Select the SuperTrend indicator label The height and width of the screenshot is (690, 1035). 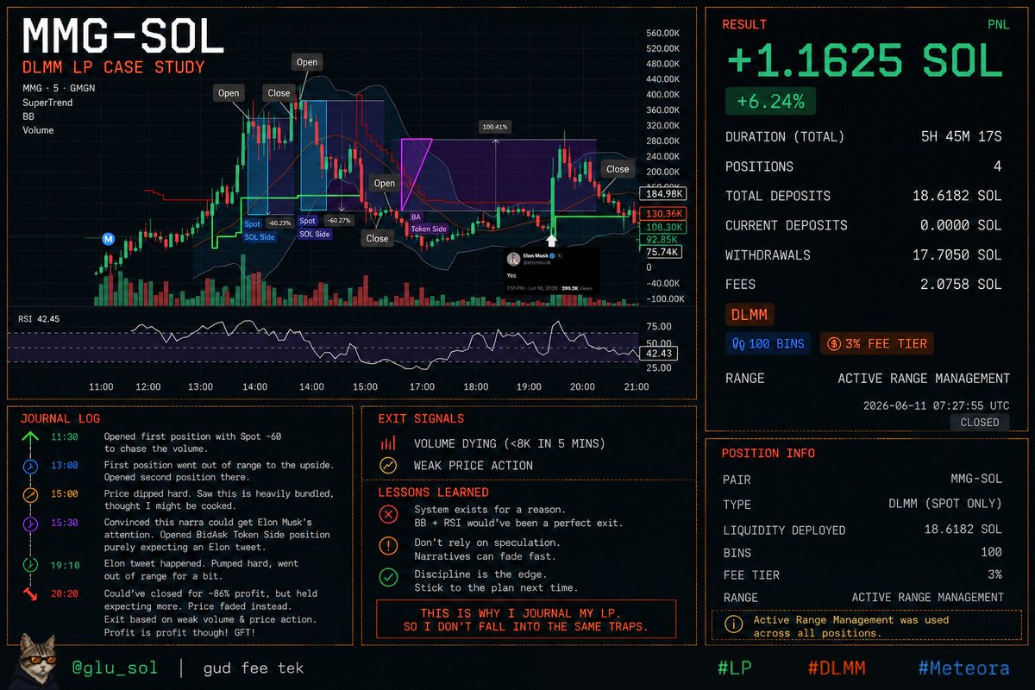tap(47, 103)
